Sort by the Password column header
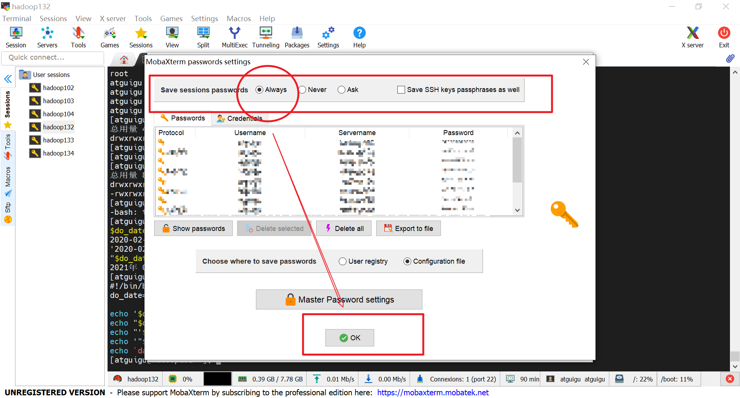 [458, 133]
